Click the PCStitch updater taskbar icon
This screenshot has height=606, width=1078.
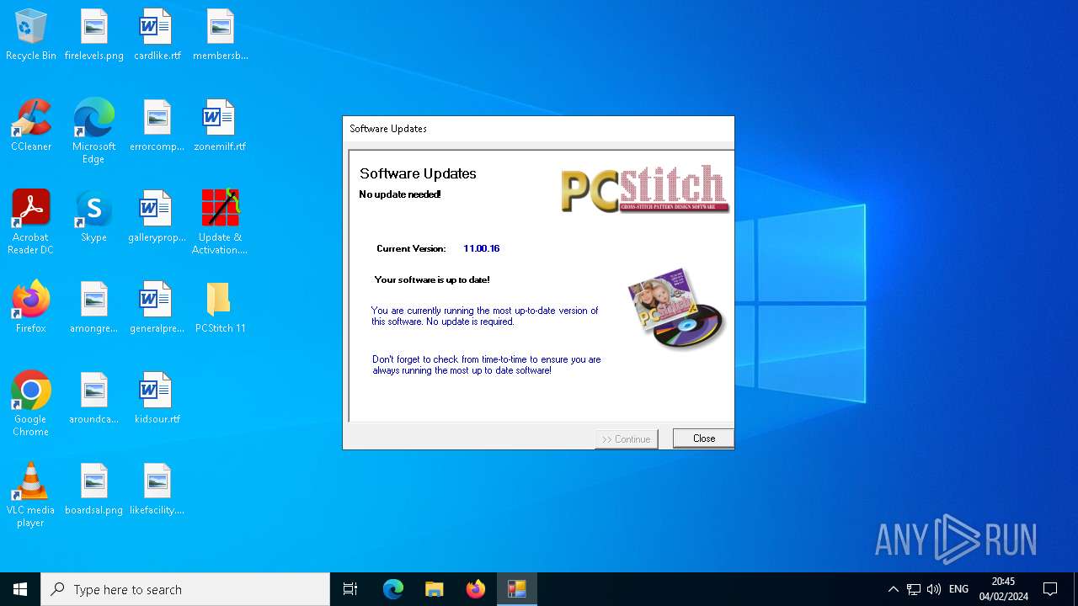[517, 589]
